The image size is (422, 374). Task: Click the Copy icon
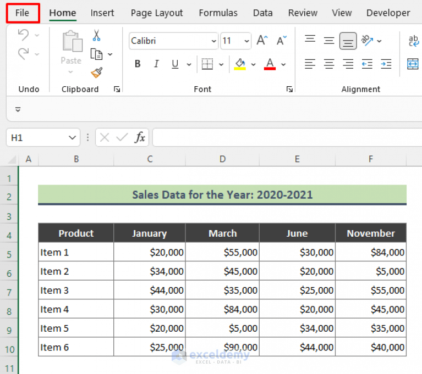pos(96,54)
